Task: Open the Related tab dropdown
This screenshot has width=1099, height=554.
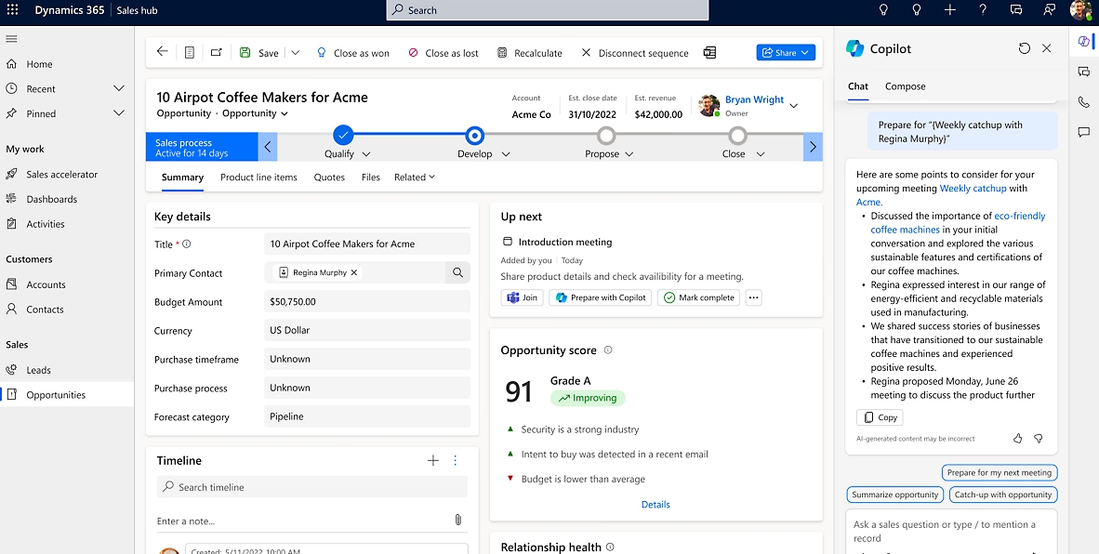Action: [415, 178]
